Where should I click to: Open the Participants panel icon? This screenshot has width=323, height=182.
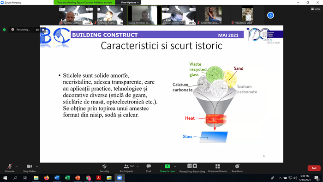point(126,166)
